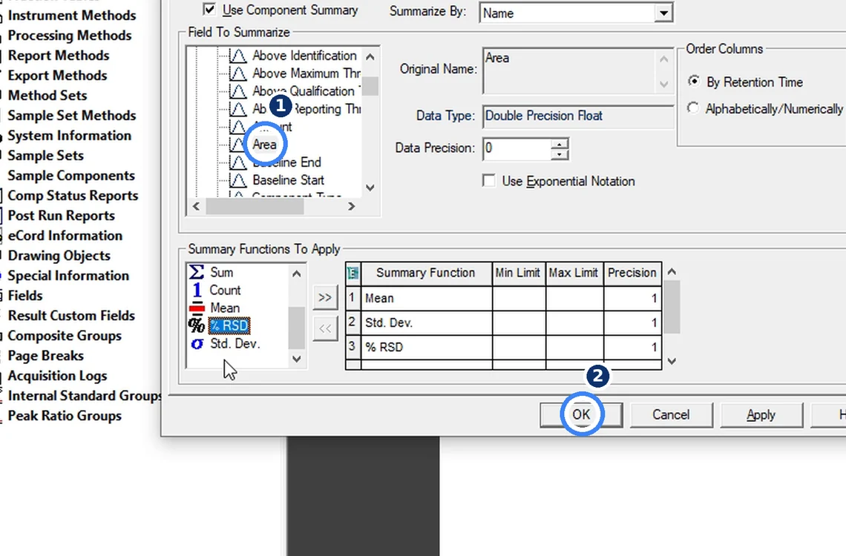Screen dimensions: 846x556
Task: Decrease Data Precision with the down arrow
Action: tap(560, 154)
